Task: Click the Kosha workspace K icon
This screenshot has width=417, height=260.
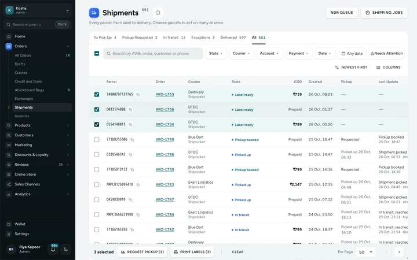Action: click(10, 10)
